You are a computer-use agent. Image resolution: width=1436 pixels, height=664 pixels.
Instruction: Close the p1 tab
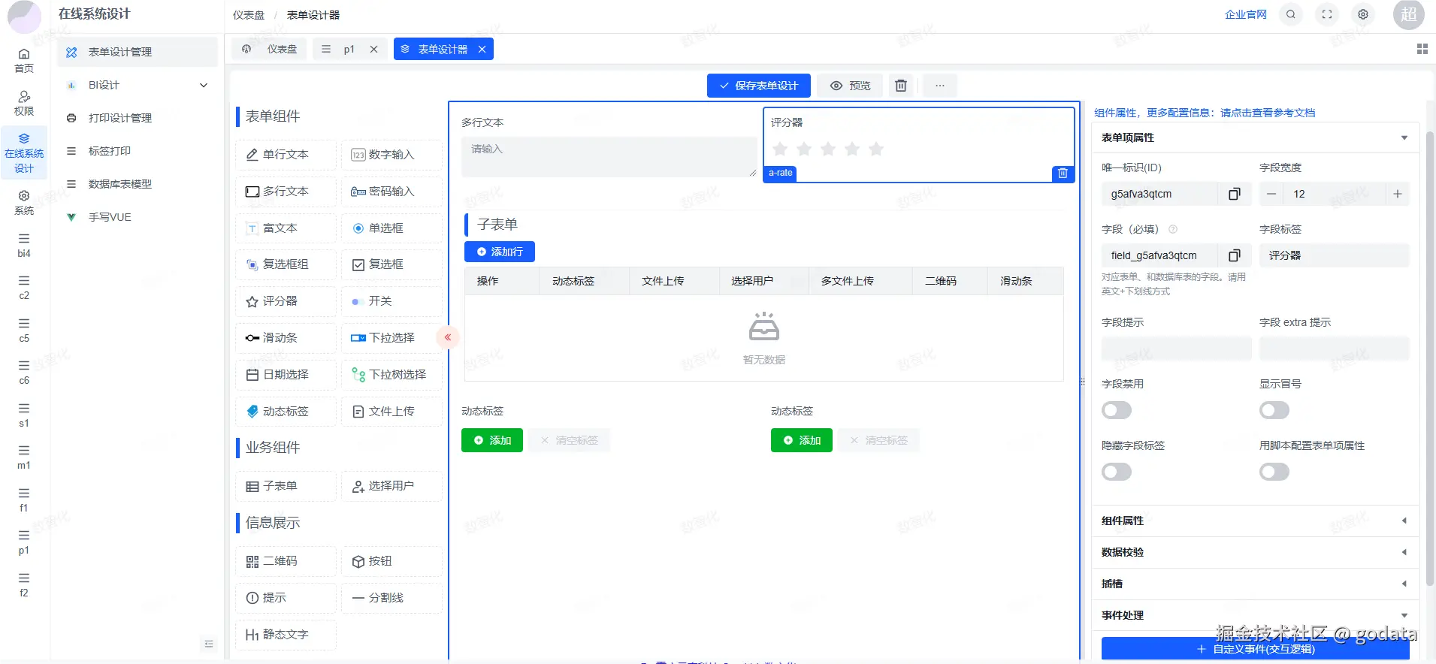coord(373,49)
